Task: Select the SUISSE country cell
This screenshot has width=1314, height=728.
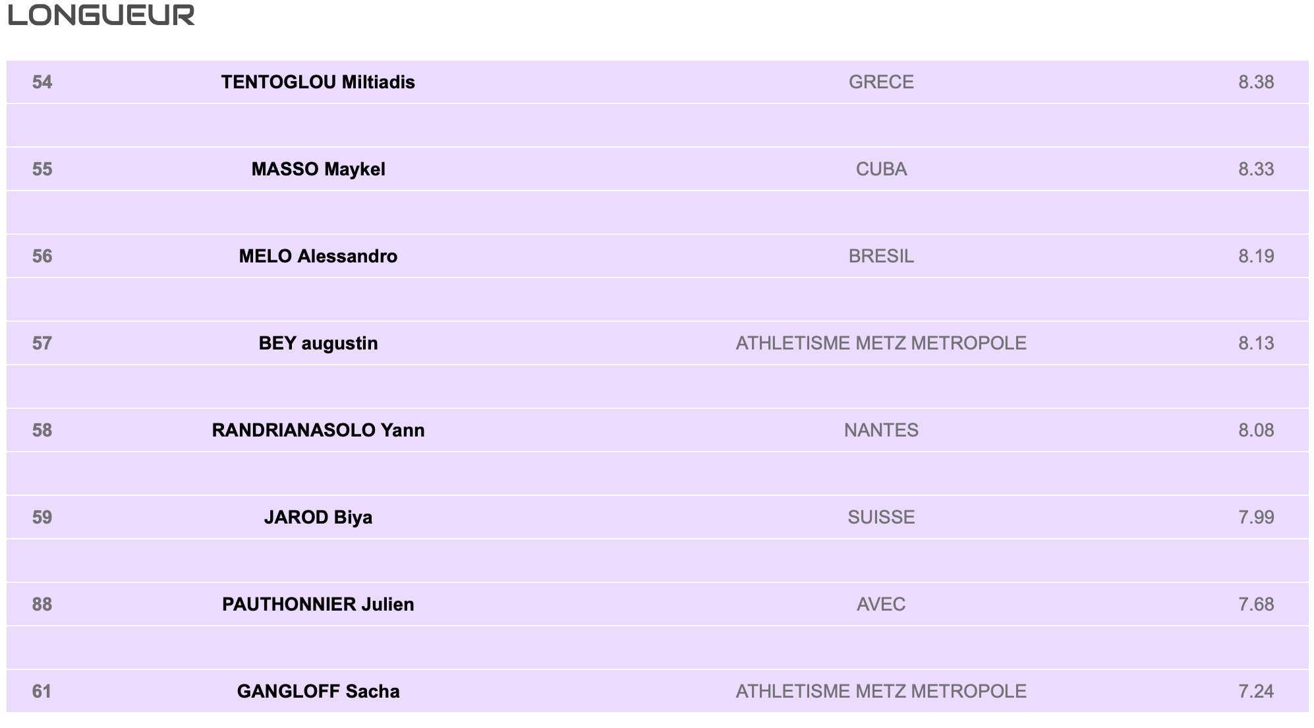Action: click(881, 518)
